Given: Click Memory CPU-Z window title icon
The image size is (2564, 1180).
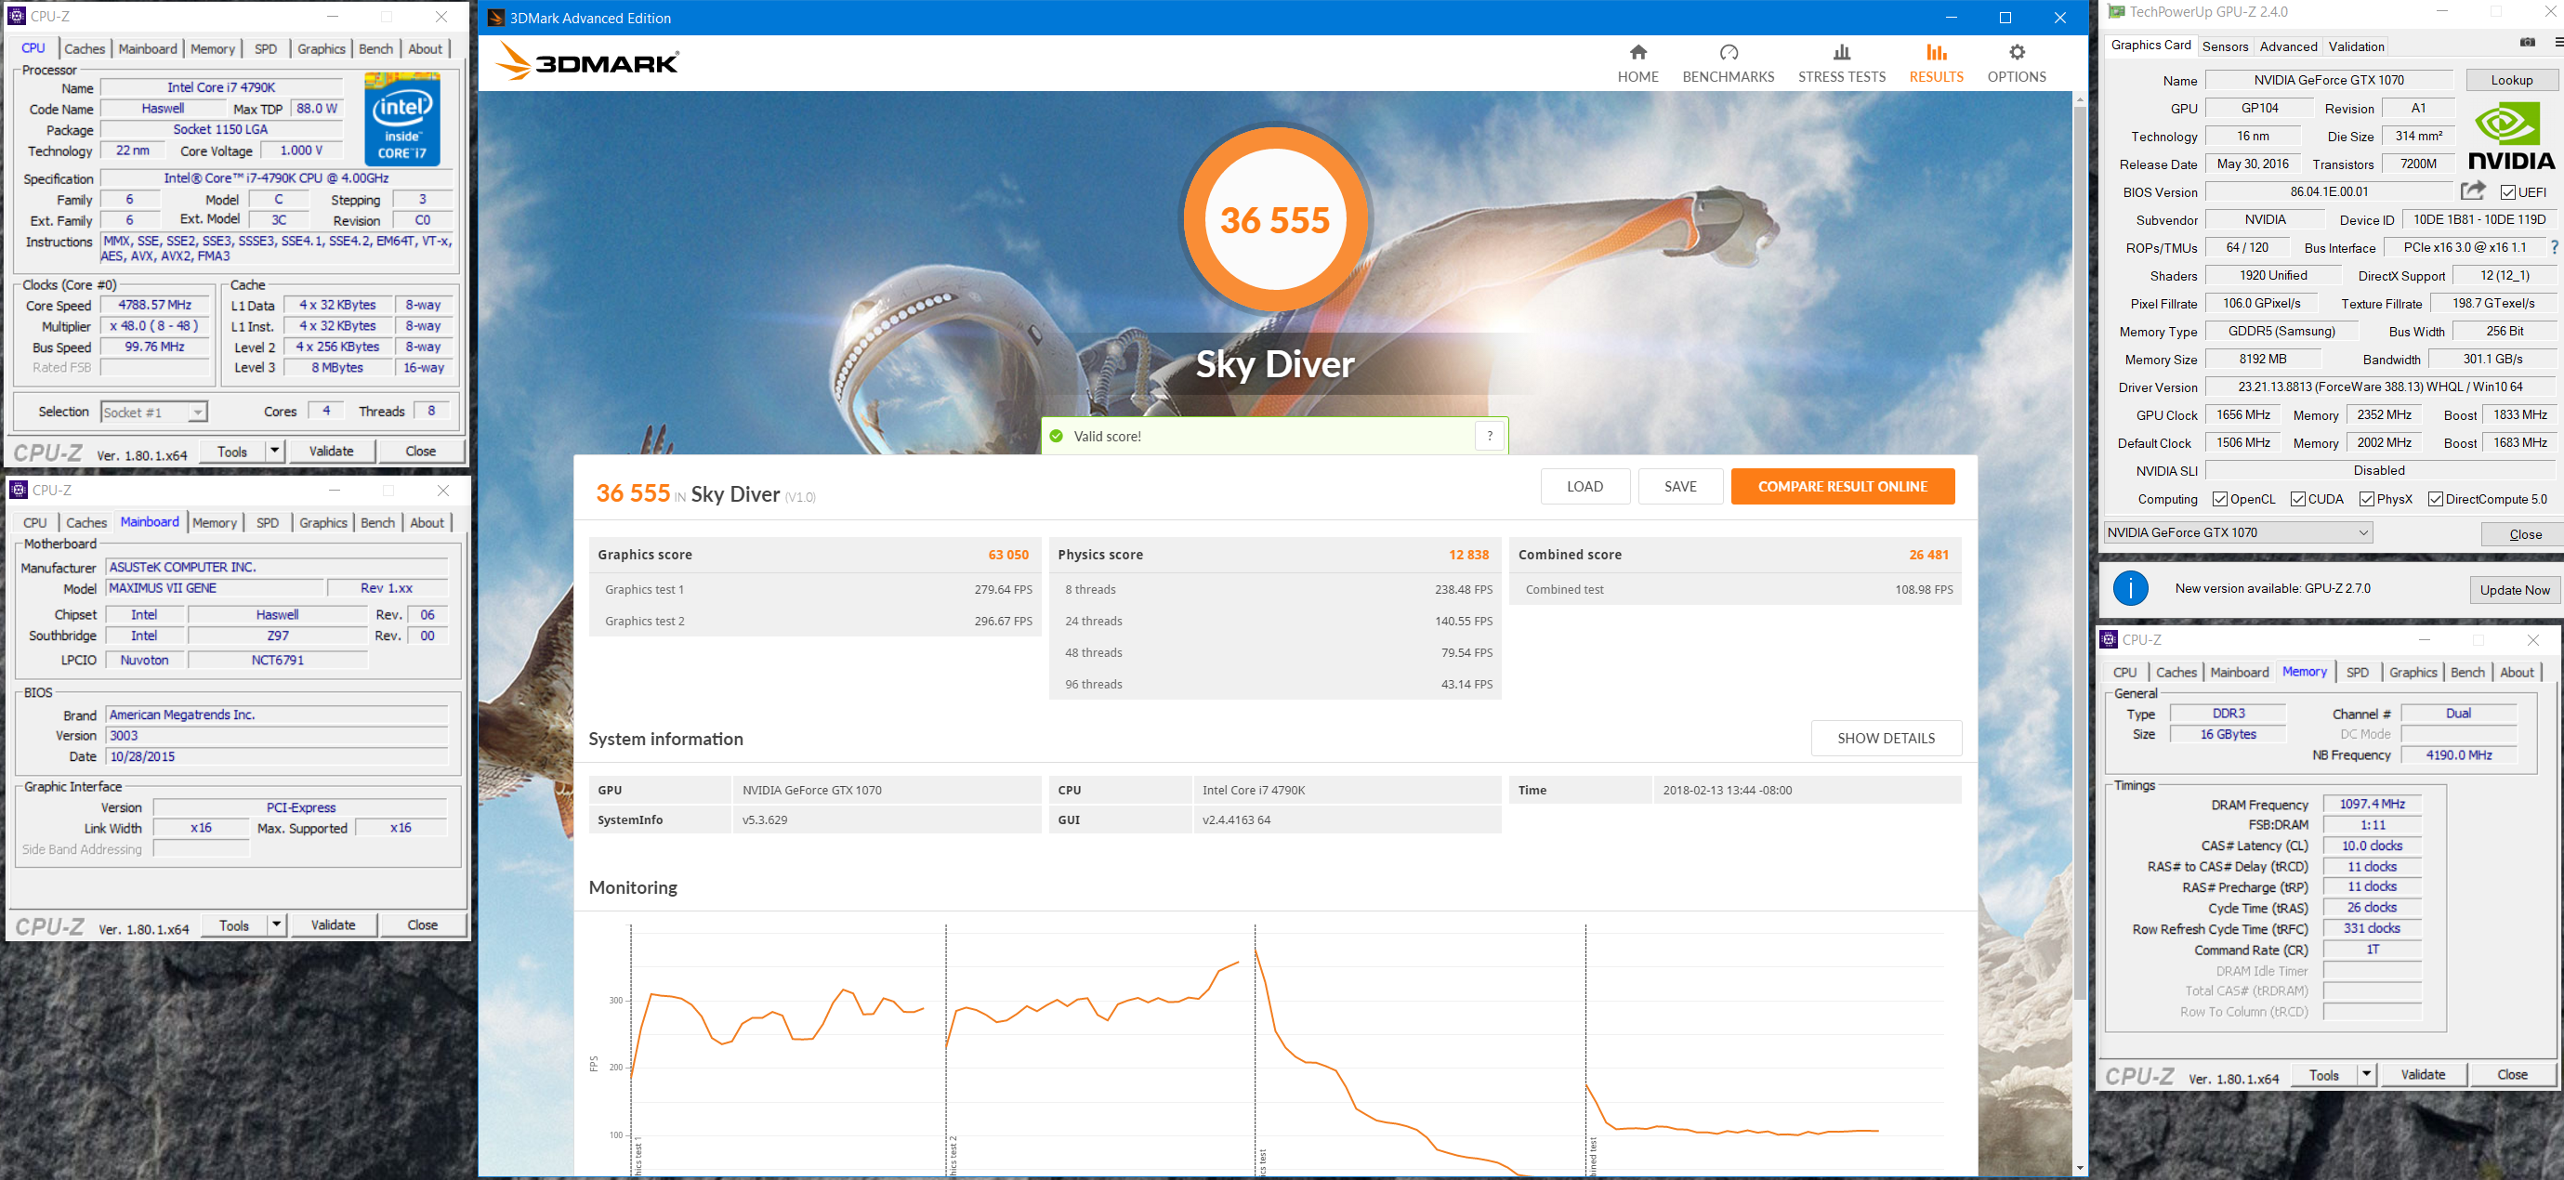Looking at the screenshot, I should point(2108,640).
